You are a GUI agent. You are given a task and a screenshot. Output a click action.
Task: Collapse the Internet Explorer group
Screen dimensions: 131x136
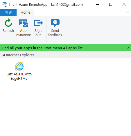pos(4,55)
